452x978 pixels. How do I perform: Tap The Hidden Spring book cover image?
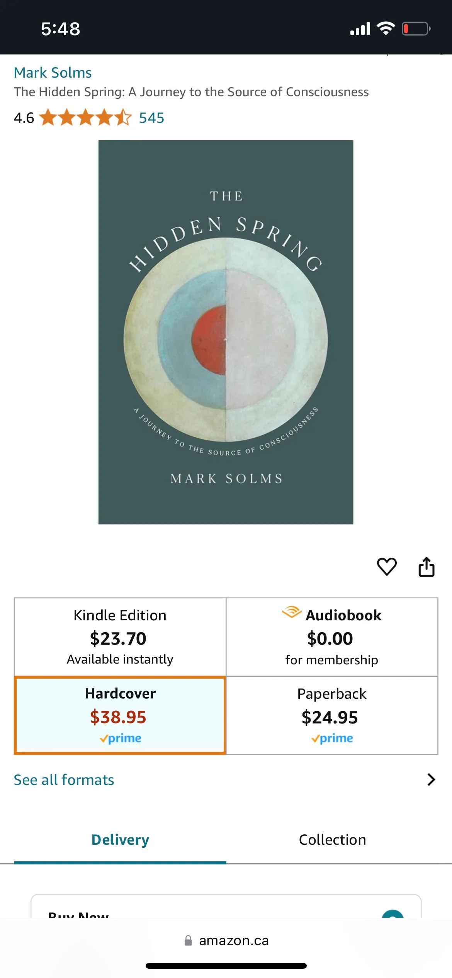pyautogui.click(x=226, y=332)
